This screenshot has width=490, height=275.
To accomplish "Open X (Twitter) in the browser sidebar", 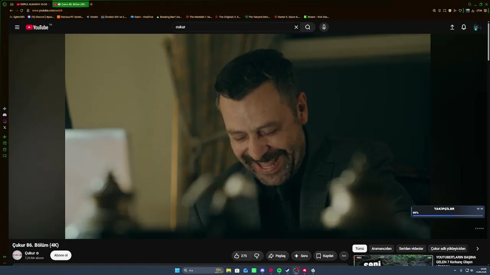I will tap(5, 128).
